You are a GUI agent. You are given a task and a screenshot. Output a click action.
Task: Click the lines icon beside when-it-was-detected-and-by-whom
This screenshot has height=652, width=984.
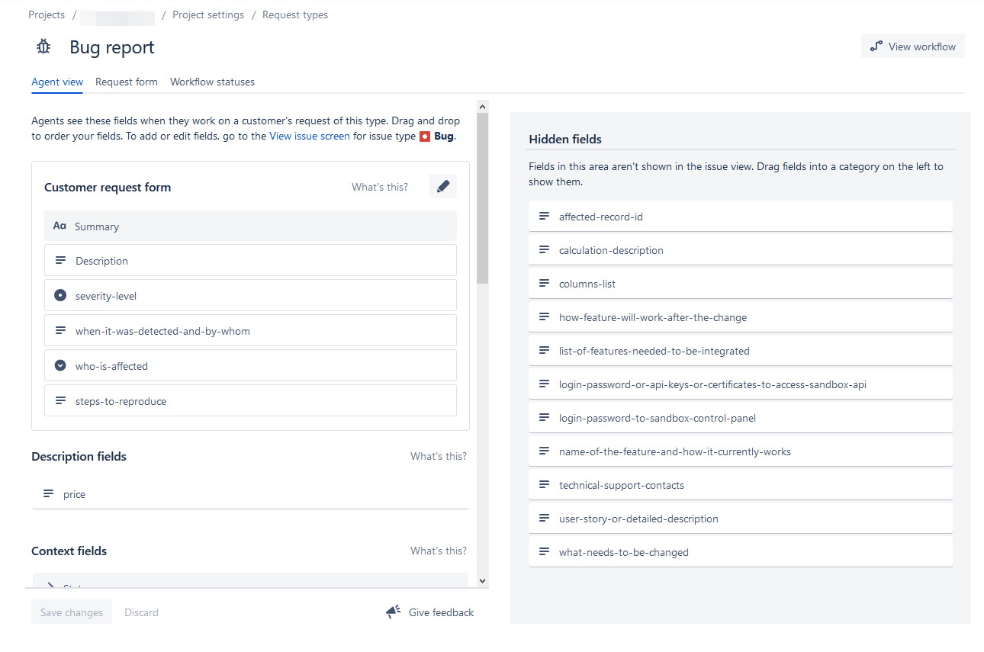(61, 331)
